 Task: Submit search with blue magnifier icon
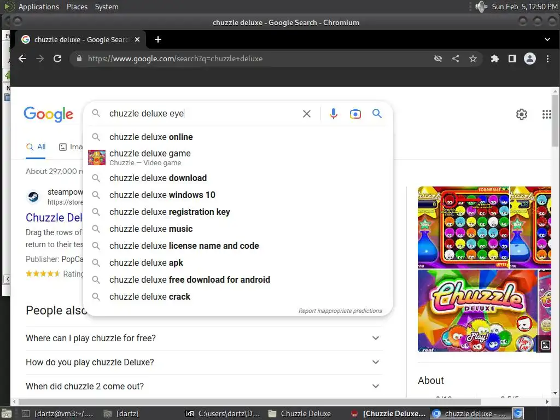(377, 114)
